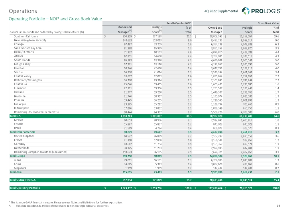287x215 pixels.
Task: Click the Prologis globe logo icon
Action: pyautogui.click(x=248, y=10)
